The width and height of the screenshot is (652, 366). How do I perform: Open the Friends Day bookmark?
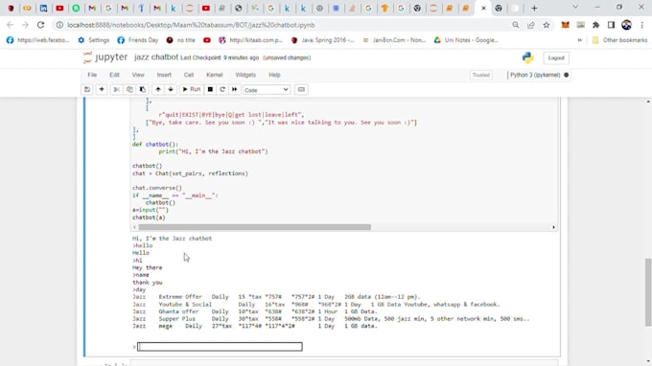tap(138, 40)
